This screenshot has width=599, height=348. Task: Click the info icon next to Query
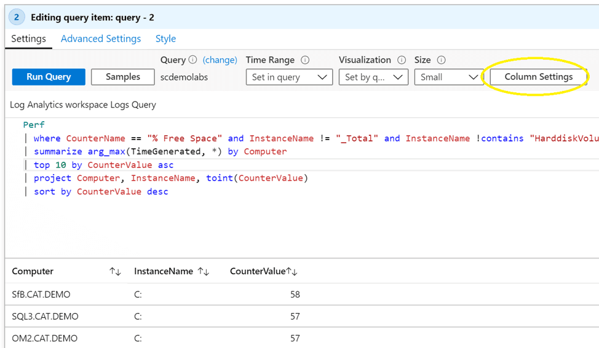click(192, 60)
